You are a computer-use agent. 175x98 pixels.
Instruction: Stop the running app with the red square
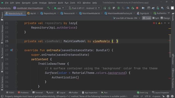tap(137, 8)
